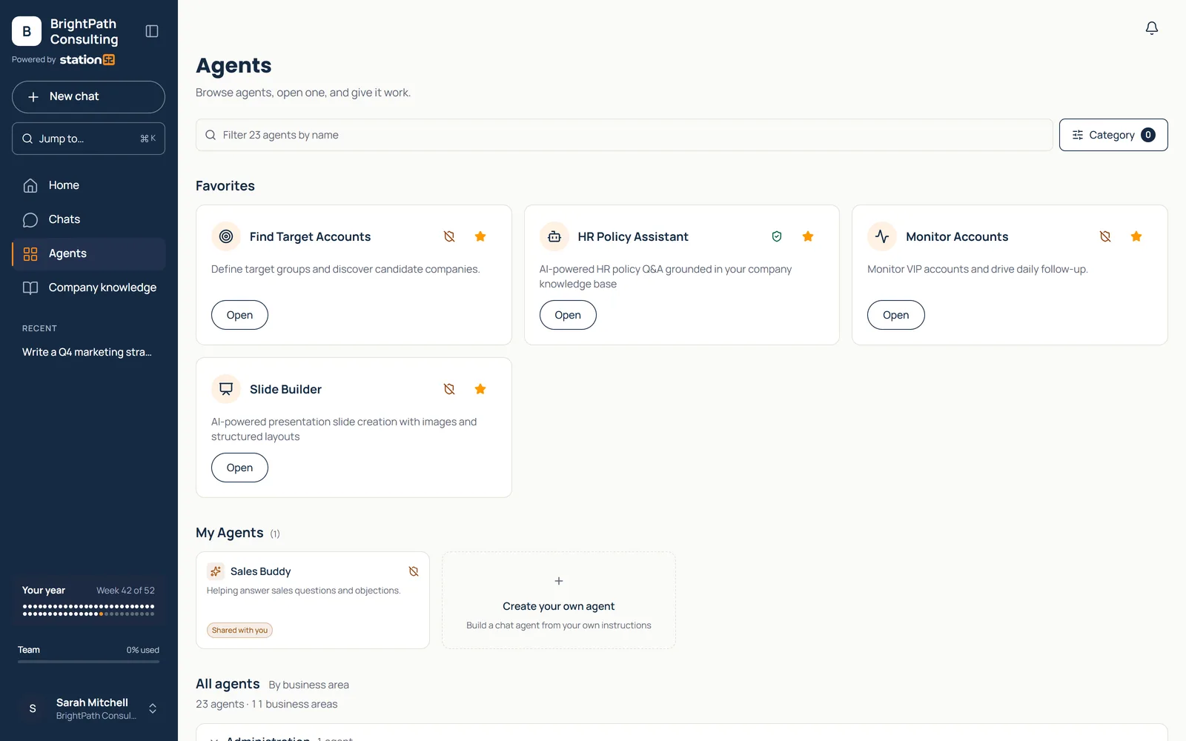Viewport: 1186px width, 741px height.
Task: Click the HR Policy Assistant robot icon
Action: [x=554, y=236]
